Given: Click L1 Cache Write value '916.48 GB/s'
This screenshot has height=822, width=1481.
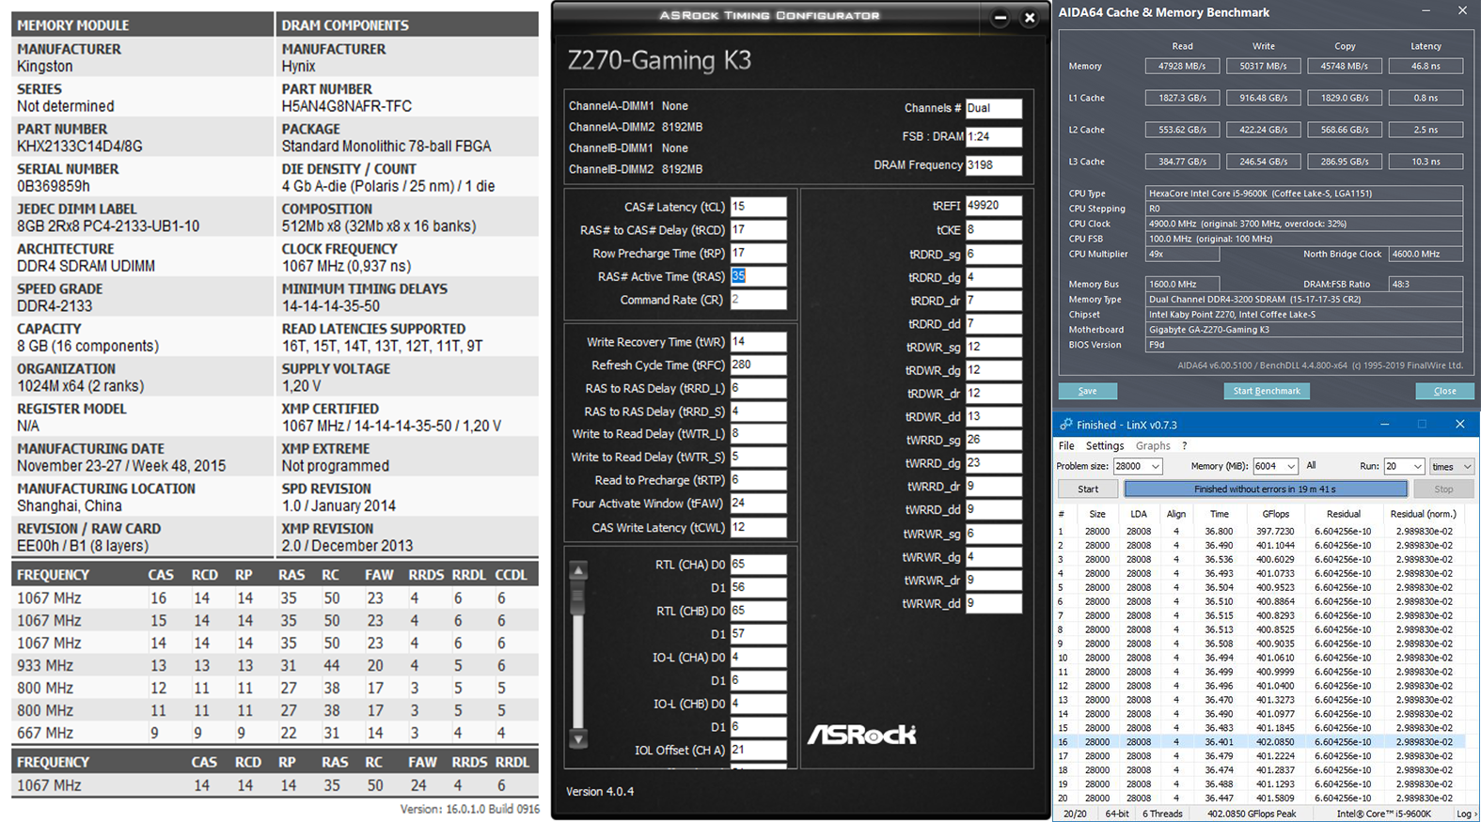Looking at the screenshot, I should click(1263, 99).
